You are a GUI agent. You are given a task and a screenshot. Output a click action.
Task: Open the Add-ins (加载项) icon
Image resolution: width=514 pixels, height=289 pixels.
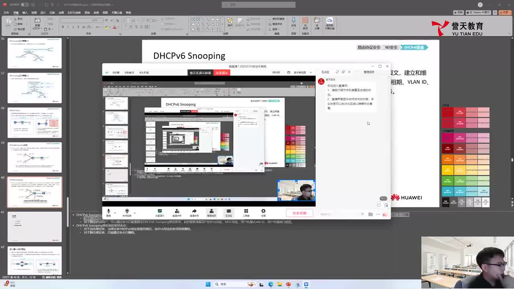point(305,23)
